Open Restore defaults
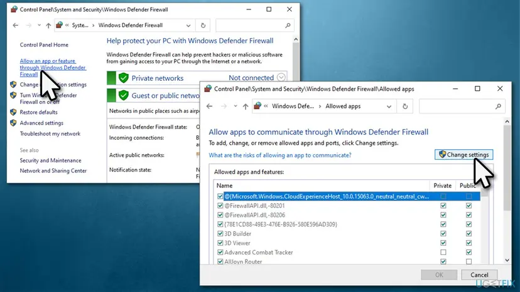The width and height of the screenshot is (520, 292). pyautogui.click(x=38, y=112)
